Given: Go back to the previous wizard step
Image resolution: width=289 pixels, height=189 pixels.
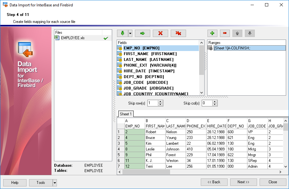Looking at the screenshot, I should pyautogui.click(x=214, y=182).
